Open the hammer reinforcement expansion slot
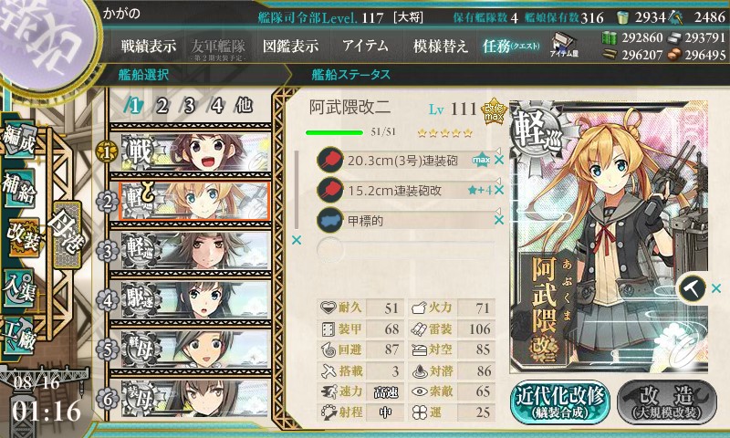 pos(692,288)
